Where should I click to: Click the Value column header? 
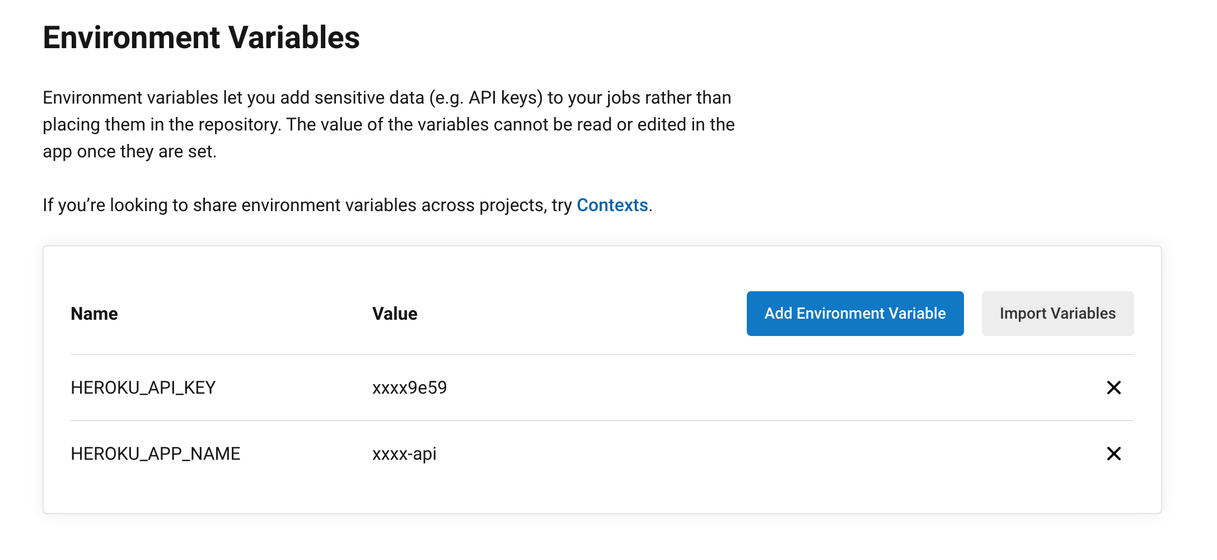pos(395,314)
